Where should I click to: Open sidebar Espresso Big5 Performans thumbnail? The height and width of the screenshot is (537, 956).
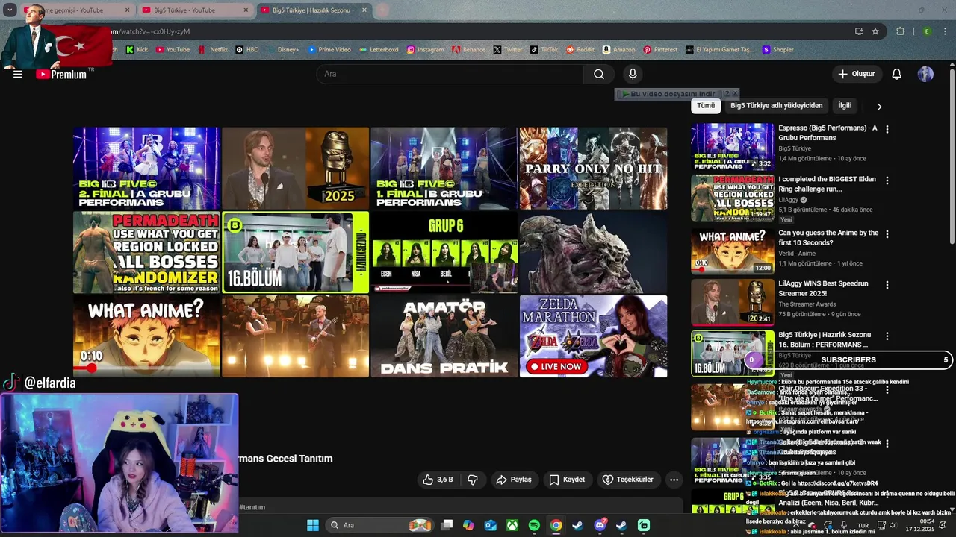point(732,147)
